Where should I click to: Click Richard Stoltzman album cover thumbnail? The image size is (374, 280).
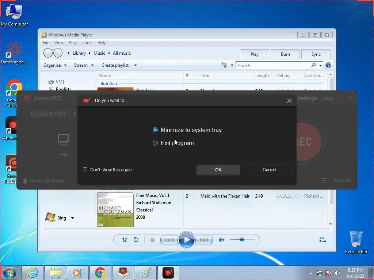(x=115, y=210)
